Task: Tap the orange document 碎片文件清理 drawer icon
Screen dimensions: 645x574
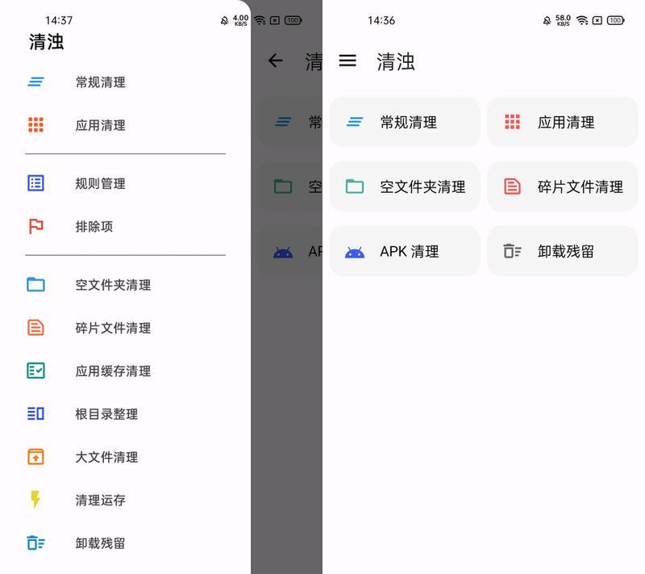Action: coord(35,328)
